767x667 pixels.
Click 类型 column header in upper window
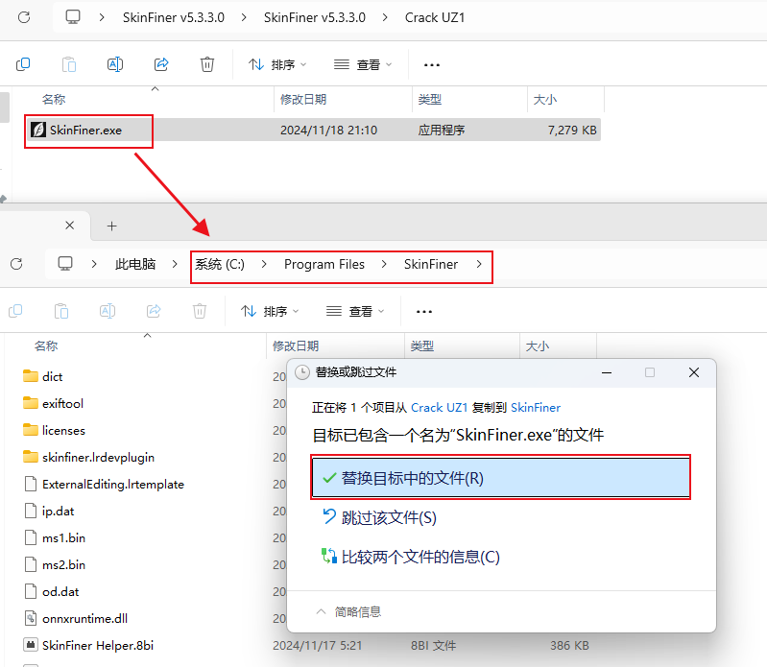click(430, 99)
